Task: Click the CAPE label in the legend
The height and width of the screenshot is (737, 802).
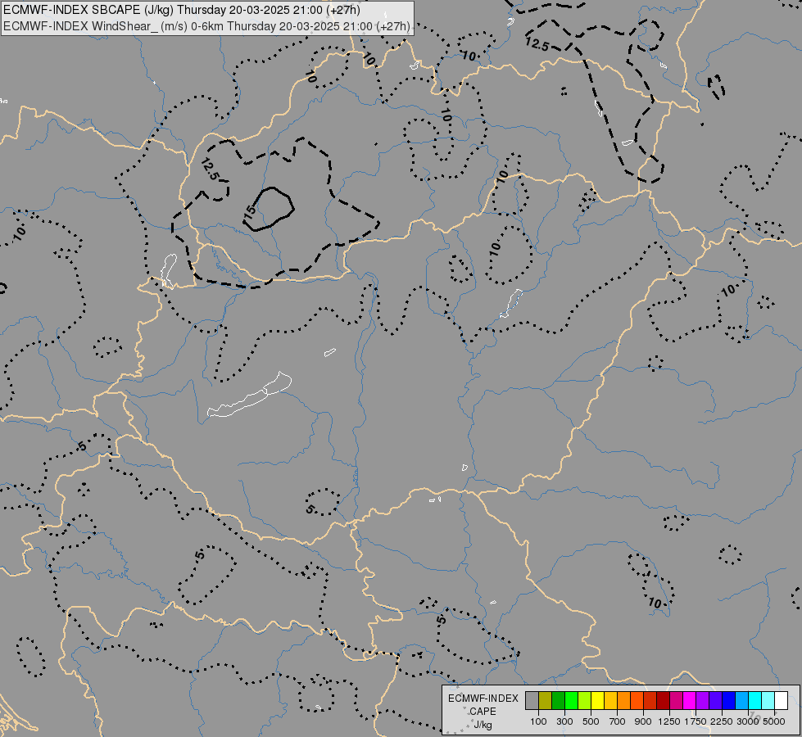Action: (483, 712)
